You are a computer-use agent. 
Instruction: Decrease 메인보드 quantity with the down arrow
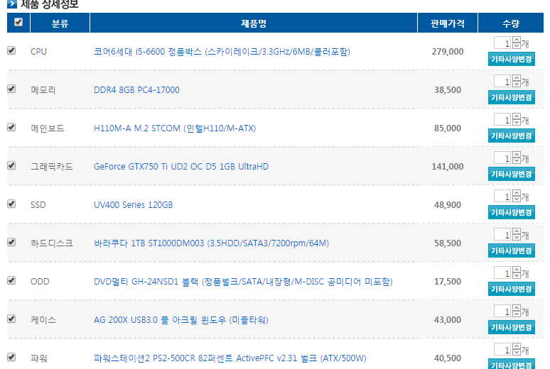tap(517, 122)
